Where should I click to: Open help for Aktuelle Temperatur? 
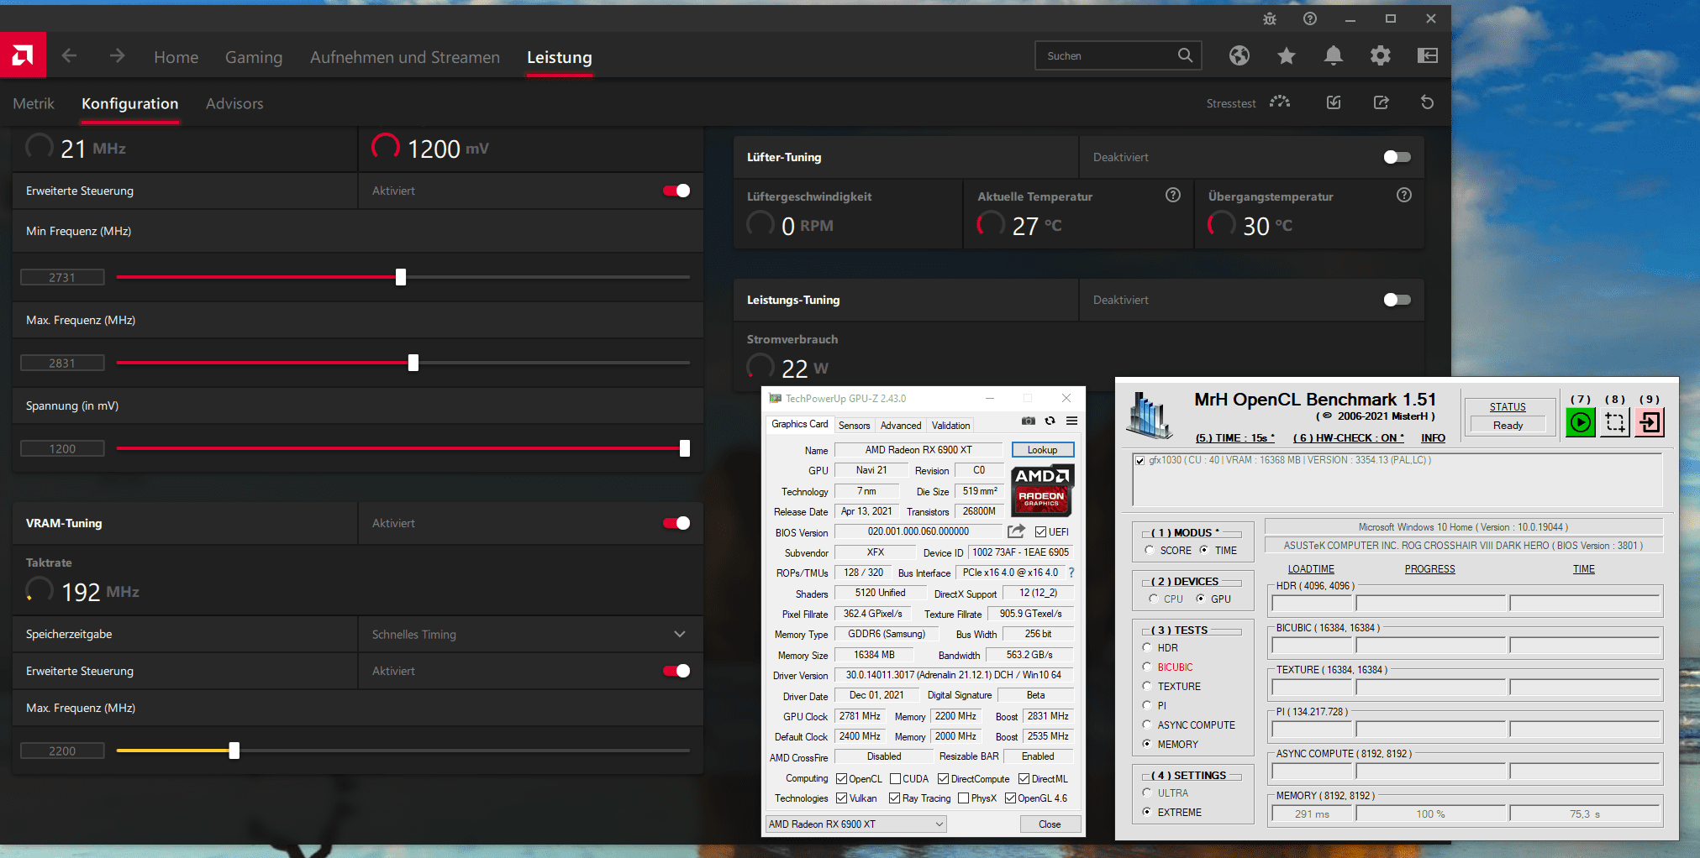(x=1173, y=195)
